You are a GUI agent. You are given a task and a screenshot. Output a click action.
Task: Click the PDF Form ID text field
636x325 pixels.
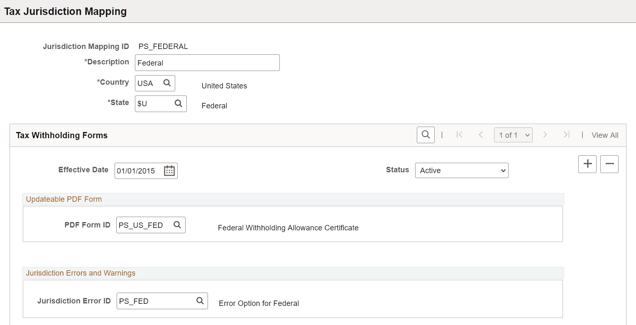pos(143,225)
